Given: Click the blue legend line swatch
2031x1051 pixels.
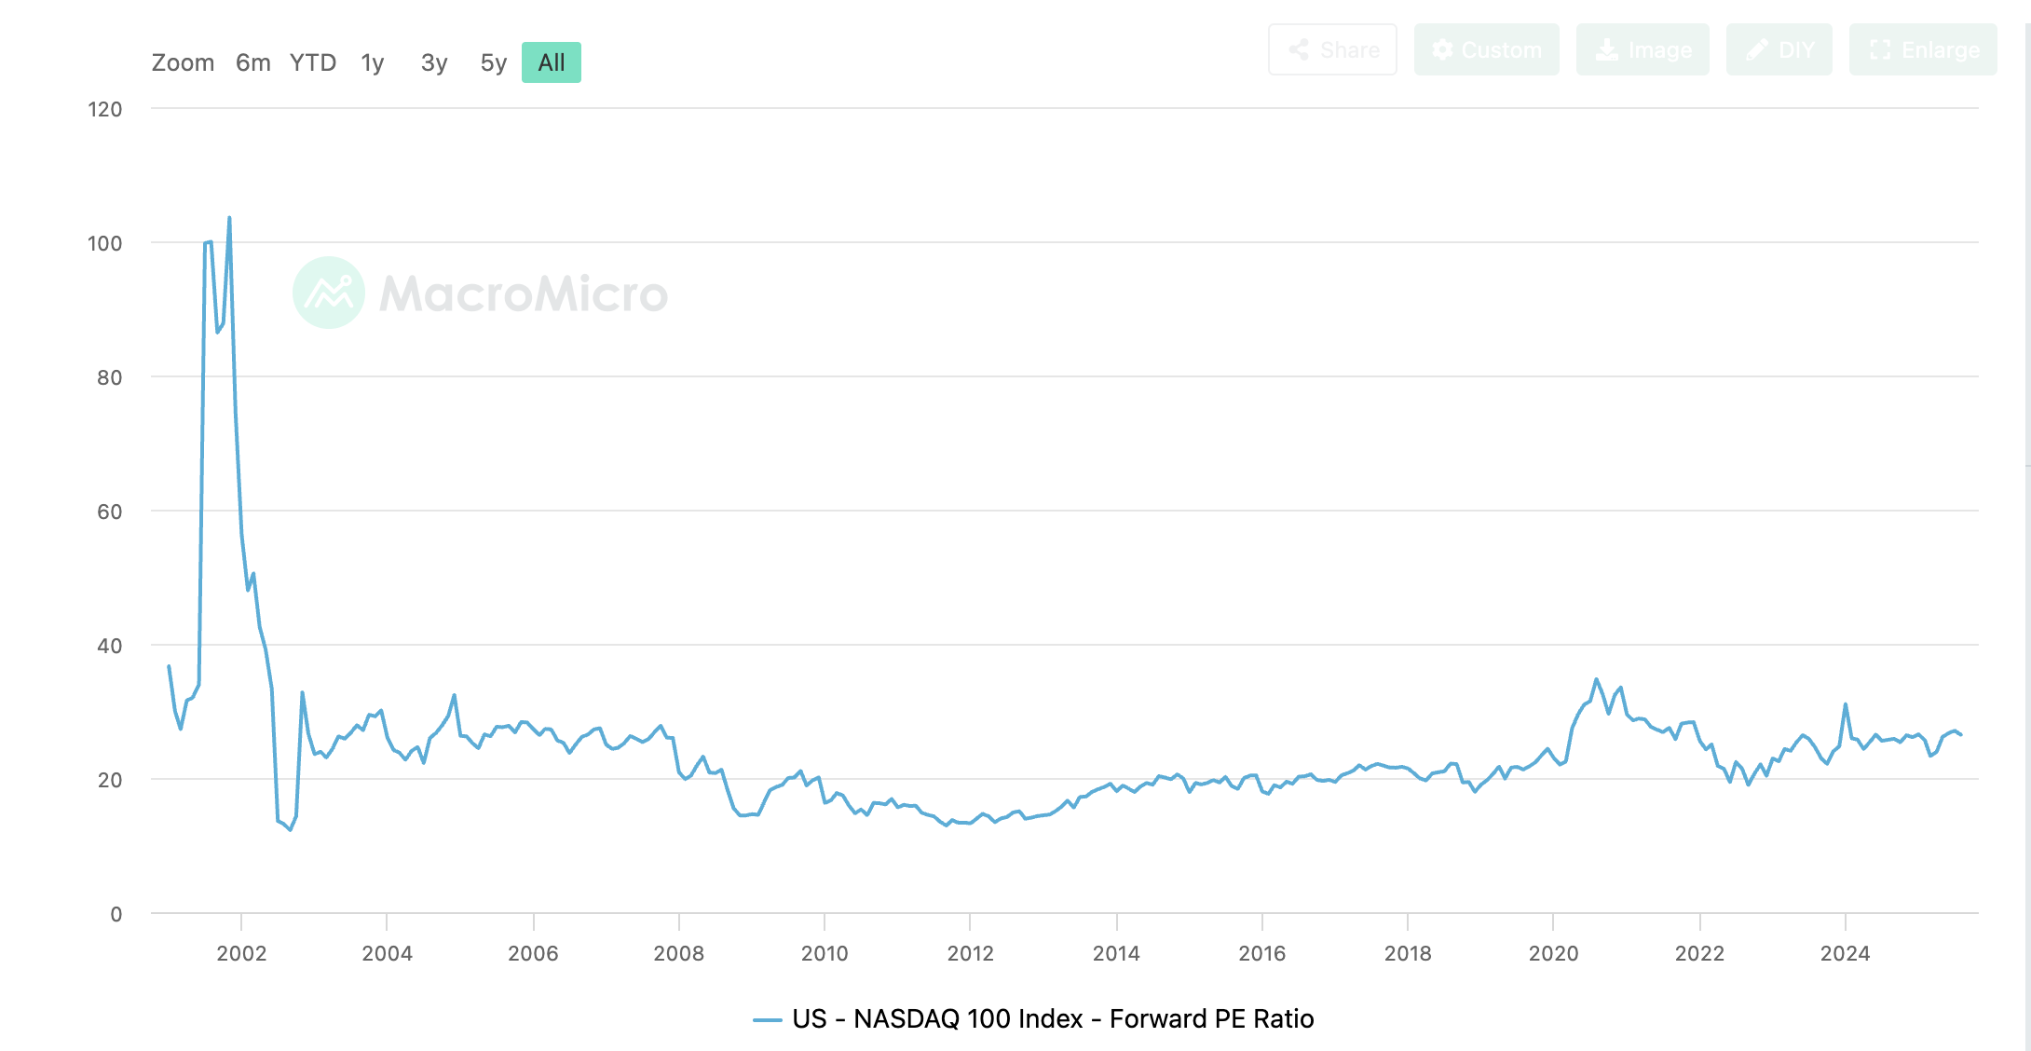Looking at the screenshot, I should pos(767,1019).
